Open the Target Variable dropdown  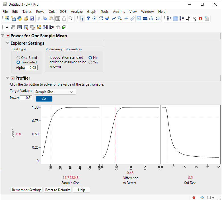pyautogui.click(x=55, y=92)
